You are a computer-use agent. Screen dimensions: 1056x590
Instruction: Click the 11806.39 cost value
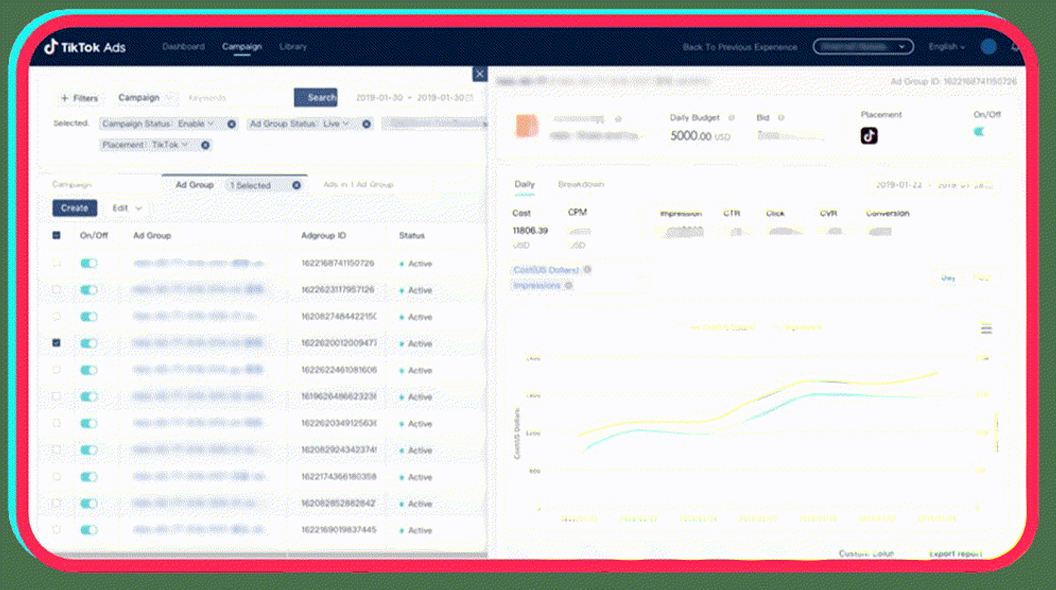[x=530, y=230]
